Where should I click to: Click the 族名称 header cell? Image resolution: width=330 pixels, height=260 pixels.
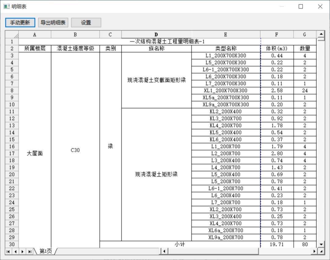coord(156,49)
